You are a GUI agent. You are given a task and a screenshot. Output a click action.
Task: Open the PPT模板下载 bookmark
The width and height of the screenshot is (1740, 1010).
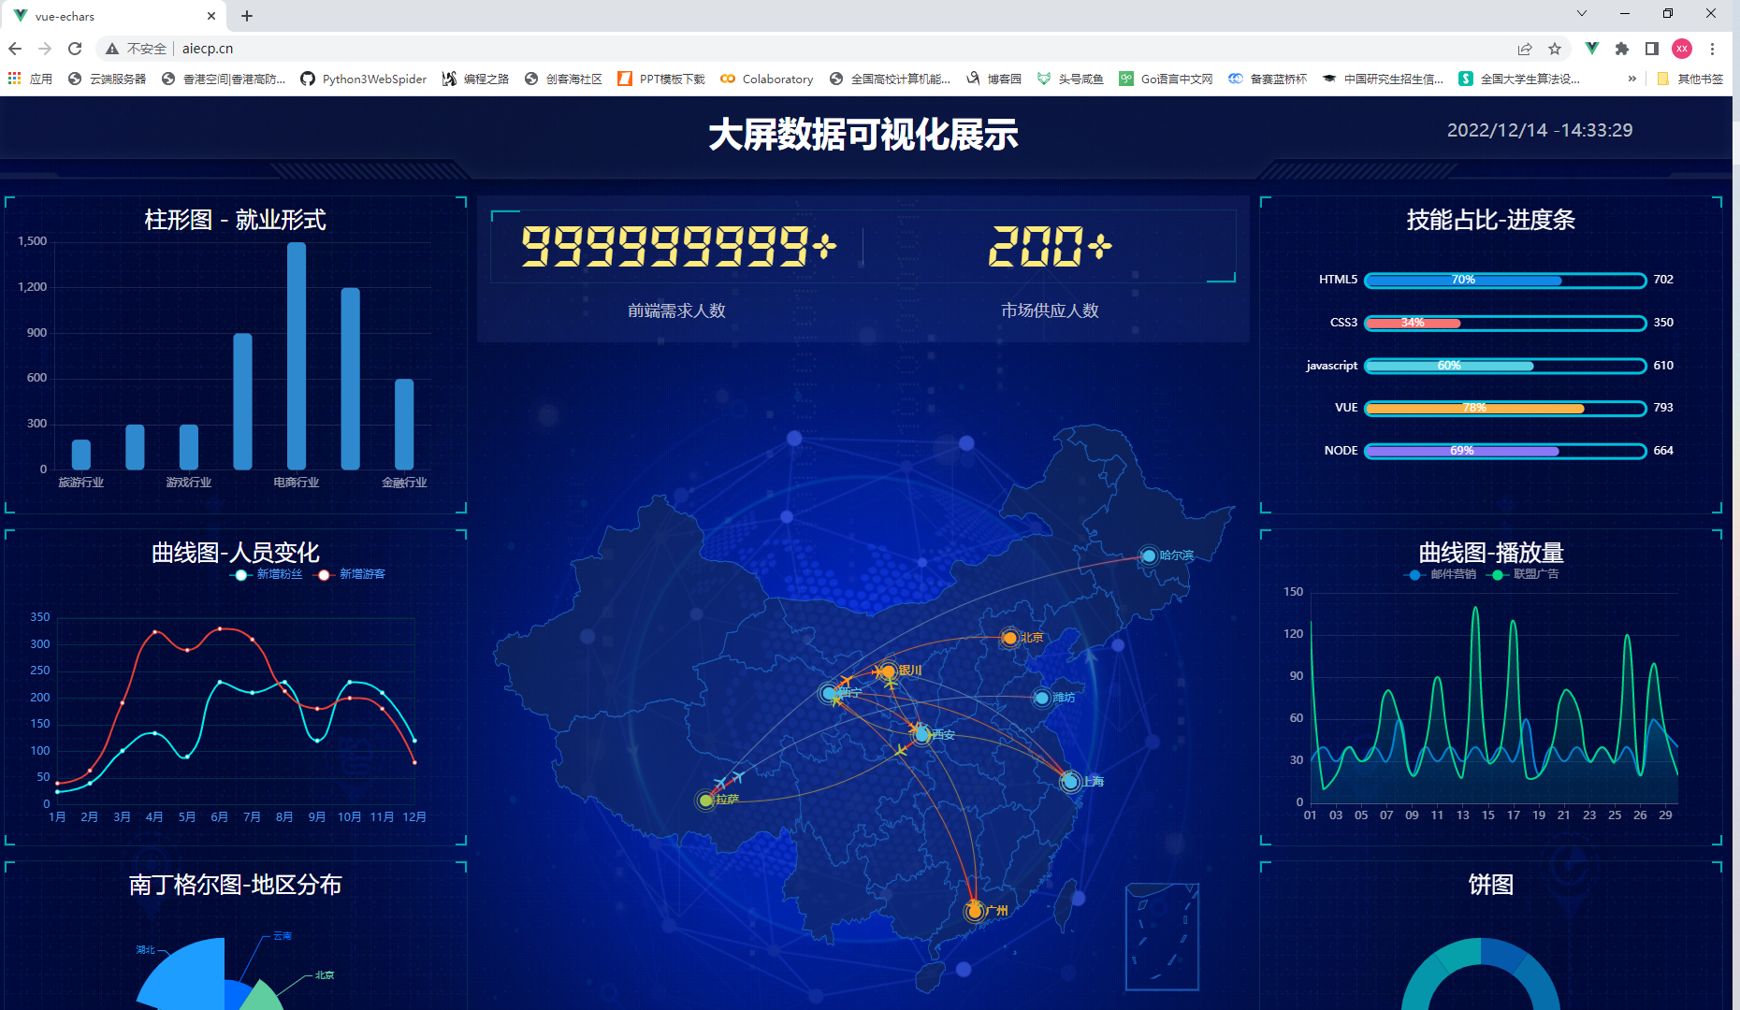(661, 79)
